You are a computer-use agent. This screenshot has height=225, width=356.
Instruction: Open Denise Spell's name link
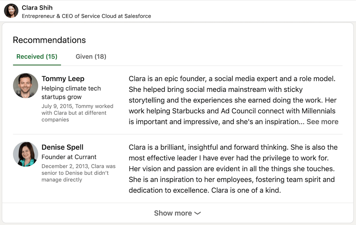(62, 147)
